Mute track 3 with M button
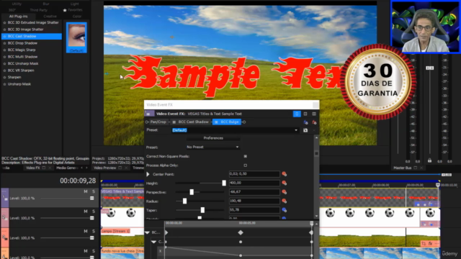The image size is (461, 259). click(x=86, y=232)
